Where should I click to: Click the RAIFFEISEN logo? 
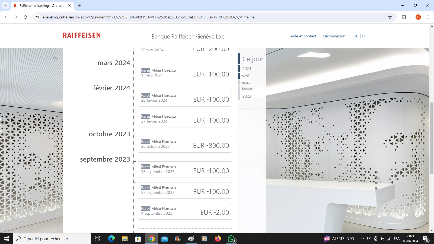coord(82,36)
